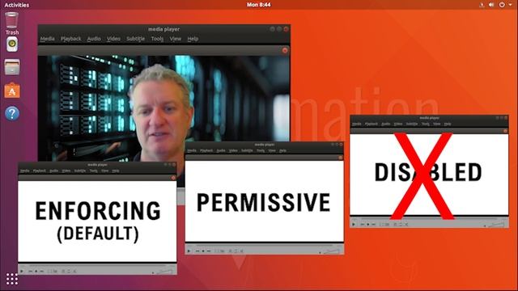Adjust volume slider in Enforcing window
The image size is (518, 291).
pos(164,272)
